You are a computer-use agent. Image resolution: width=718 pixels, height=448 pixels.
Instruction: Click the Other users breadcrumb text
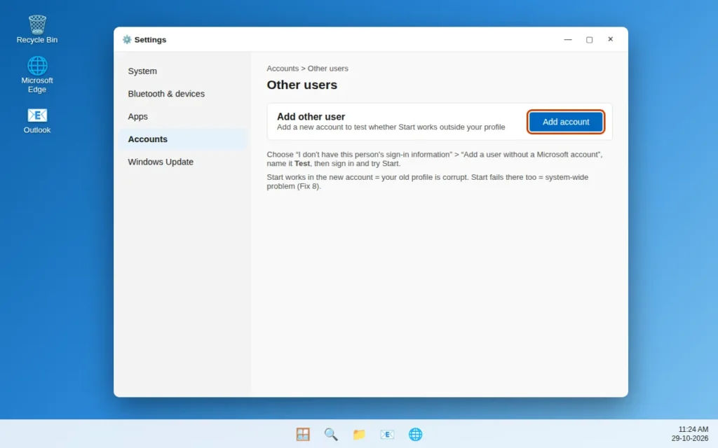(x=328, y=69)
